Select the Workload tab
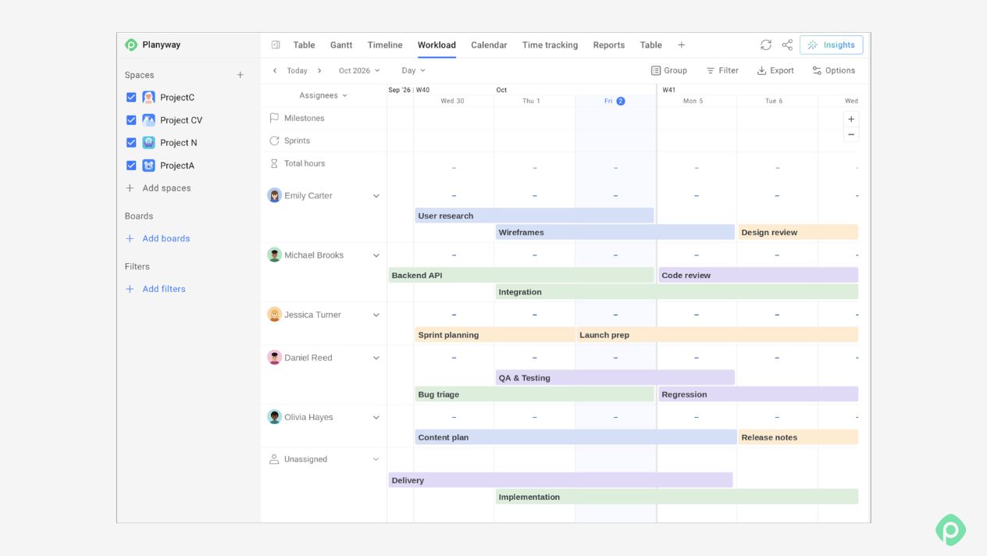The width and height of the screenshot is (987, 556). coord(436,45)
